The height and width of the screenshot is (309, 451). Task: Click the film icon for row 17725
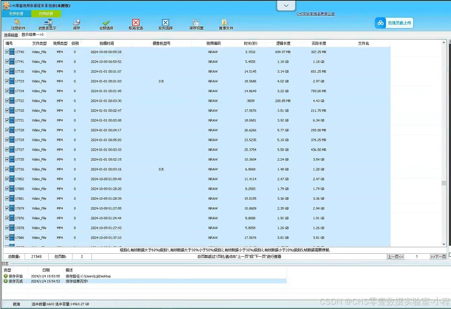click(12, 159)
